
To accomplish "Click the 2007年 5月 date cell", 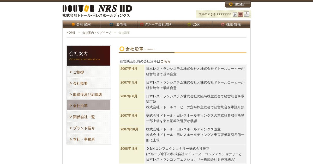I will (x=132, y=85).
